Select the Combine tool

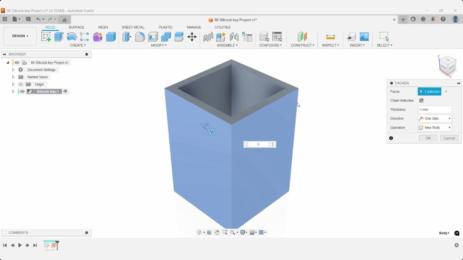pos(166,37)
